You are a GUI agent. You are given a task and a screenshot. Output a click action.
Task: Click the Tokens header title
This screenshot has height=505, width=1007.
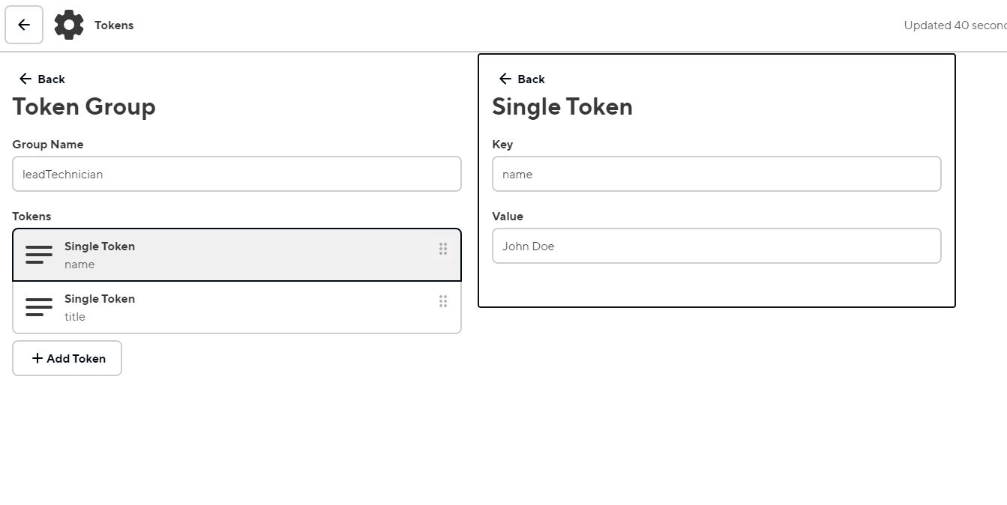114,25
